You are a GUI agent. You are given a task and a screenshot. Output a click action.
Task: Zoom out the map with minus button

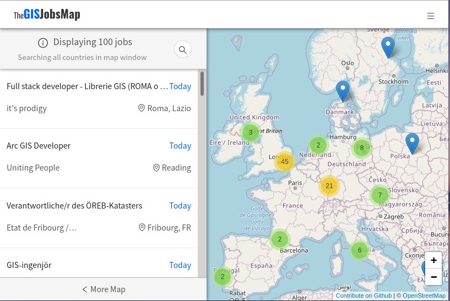(433, 277)
